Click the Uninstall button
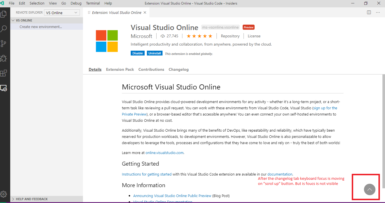The height and width of the screenshot is (203, 385). (155, 53)
